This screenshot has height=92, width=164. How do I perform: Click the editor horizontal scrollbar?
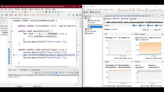42,66
